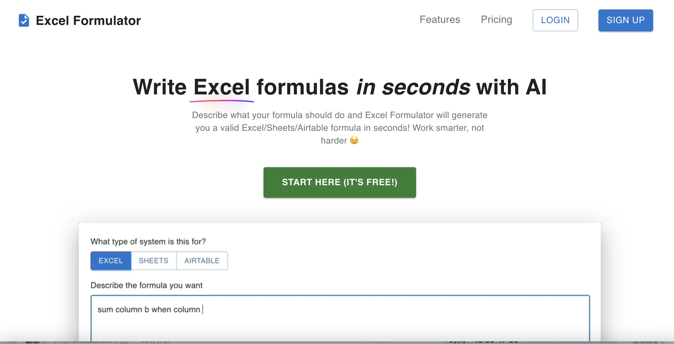674x344 pixels.
Task: Click the winking emoji in the description text
Action: pos(354,140)
